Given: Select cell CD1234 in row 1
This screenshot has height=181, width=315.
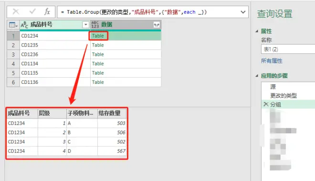Looking at the screenshot, I should click(55, 36).
